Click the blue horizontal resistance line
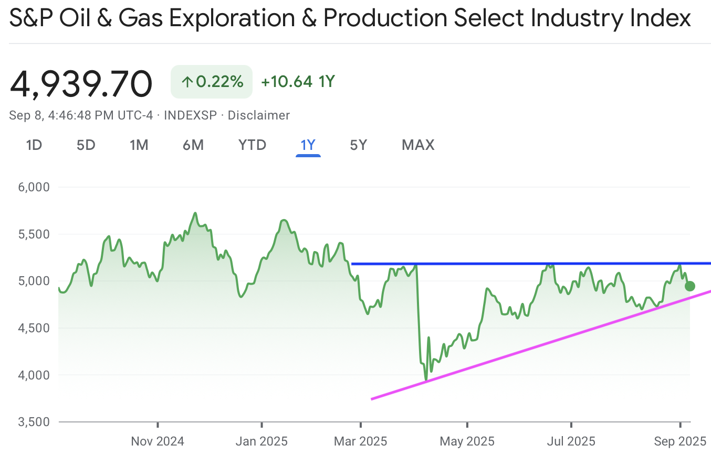711x456 pixels. tap(473, 263)
